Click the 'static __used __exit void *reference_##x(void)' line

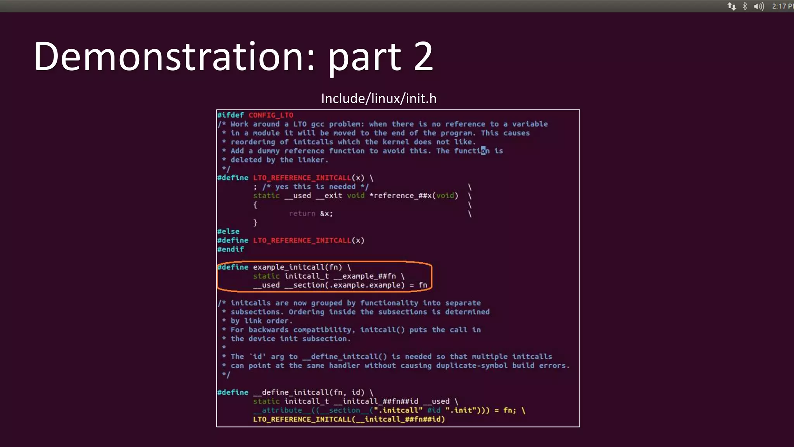click(x=356, y=196)
